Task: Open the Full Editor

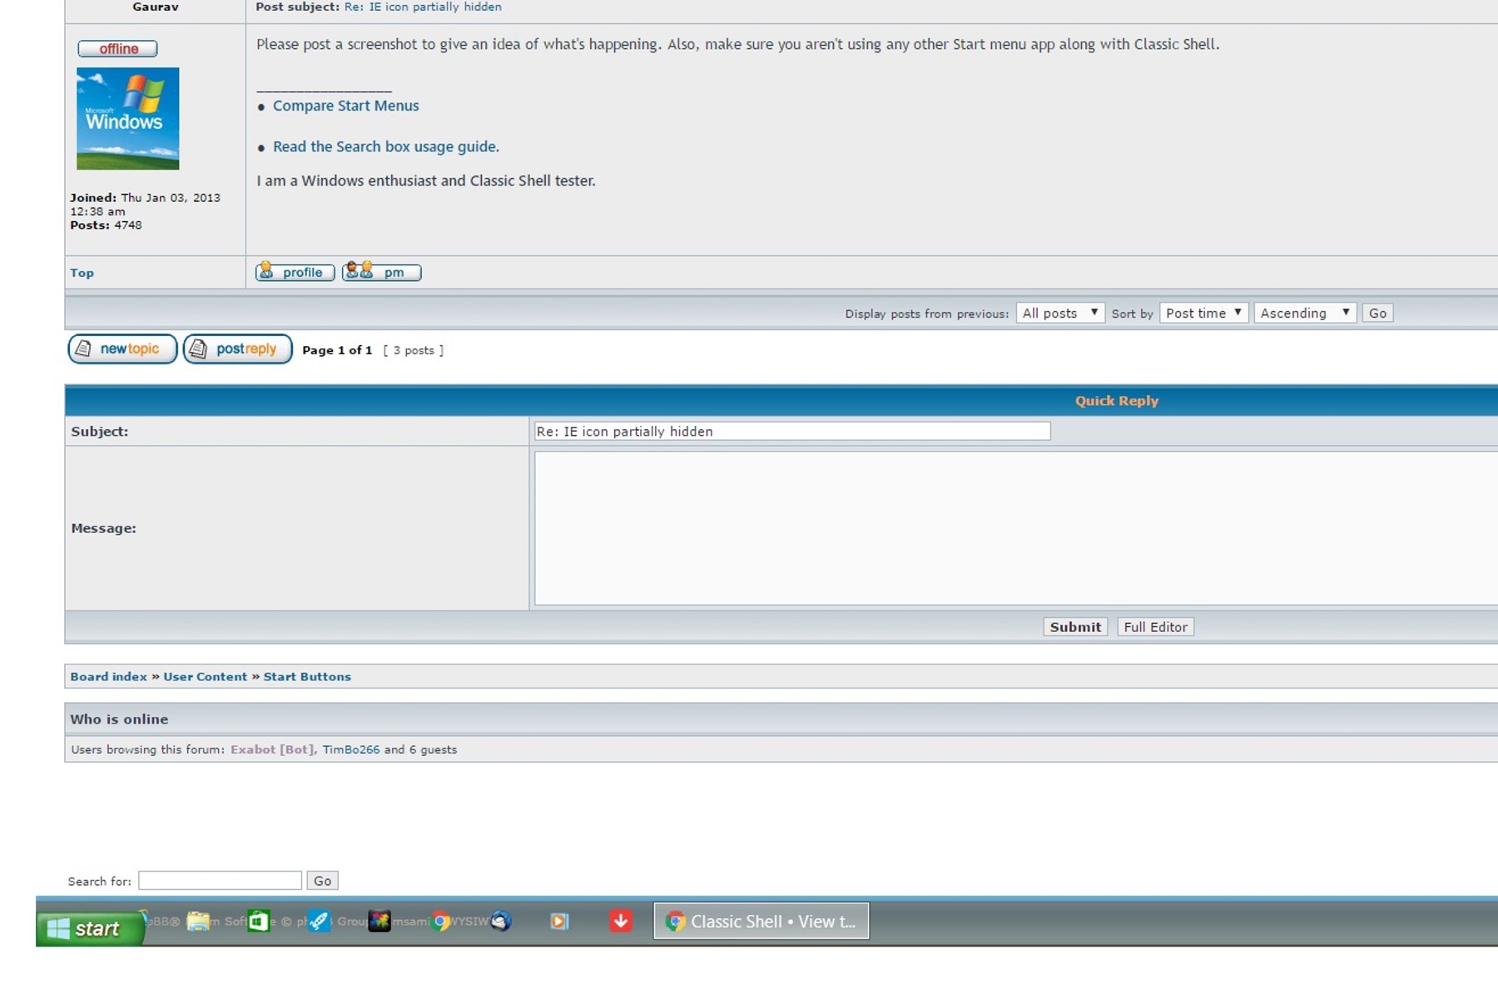Action: (1155, 627)
